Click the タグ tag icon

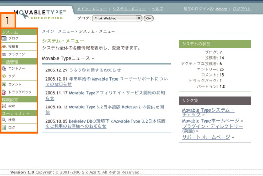point(4,76)
